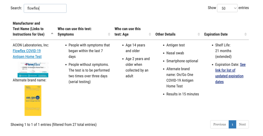Screen dimensions: 263x136
Task: Go to Next page
Action: click(242, 124)
